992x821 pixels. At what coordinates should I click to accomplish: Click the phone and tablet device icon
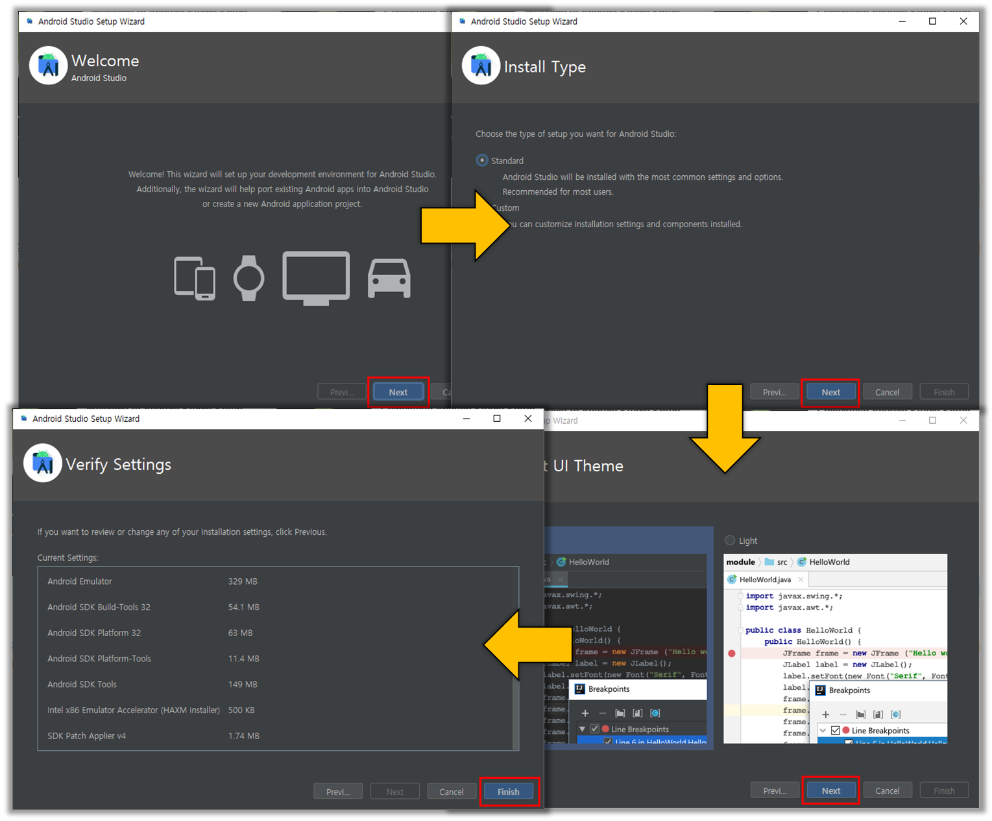[x=195, y=278]
